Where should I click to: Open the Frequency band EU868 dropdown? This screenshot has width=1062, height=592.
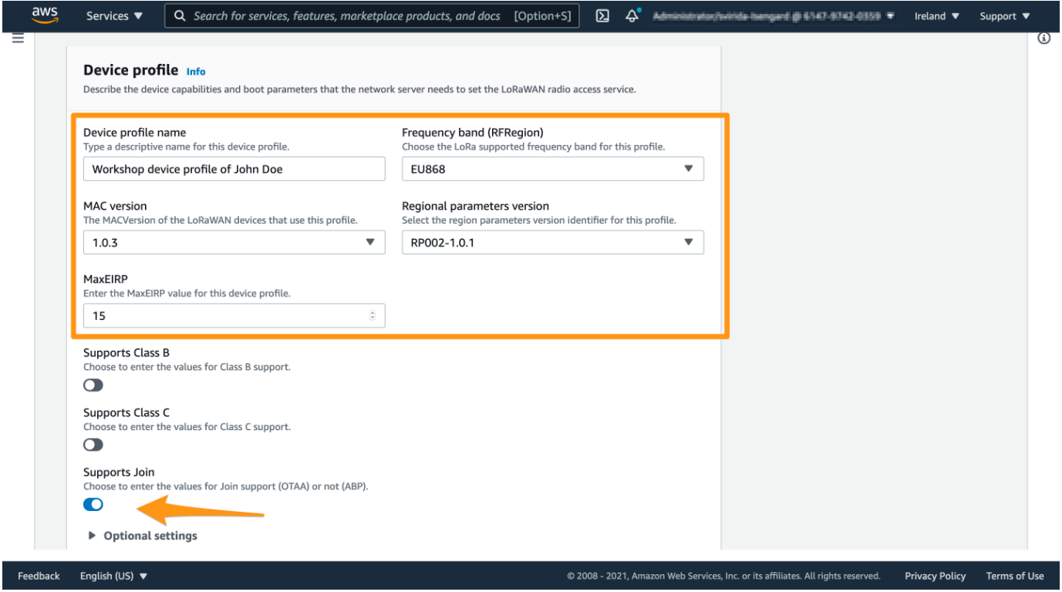(x=552, y=169)
